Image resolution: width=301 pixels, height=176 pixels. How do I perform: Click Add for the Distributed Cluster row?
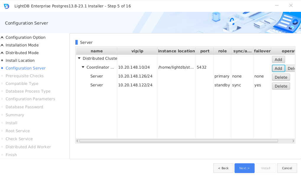click(x=278, y=59)
